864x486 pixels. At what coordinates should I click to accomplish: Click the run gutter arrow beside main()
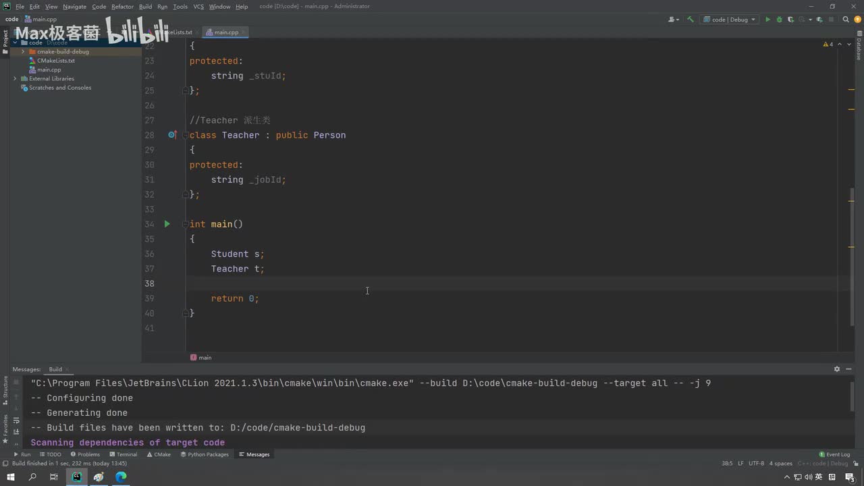click(167, 223)
